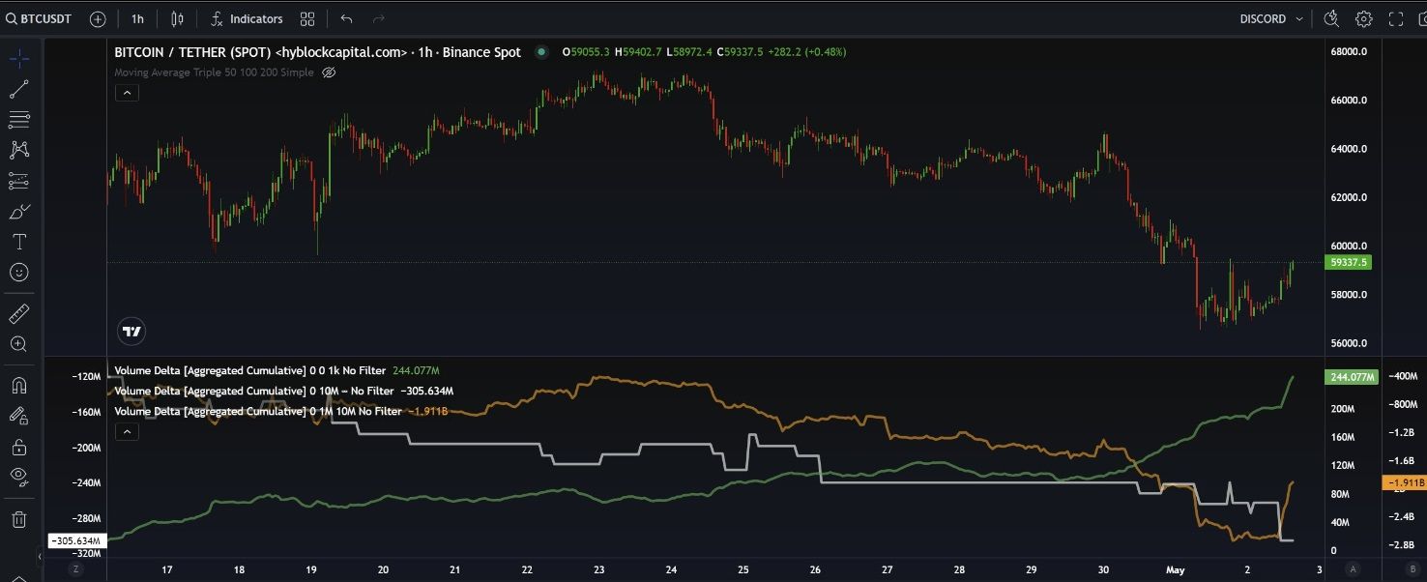The width and height of the screenshot is (1427, 582).
Task: Activate the zoom in tool
Action: tap(18, 344)
